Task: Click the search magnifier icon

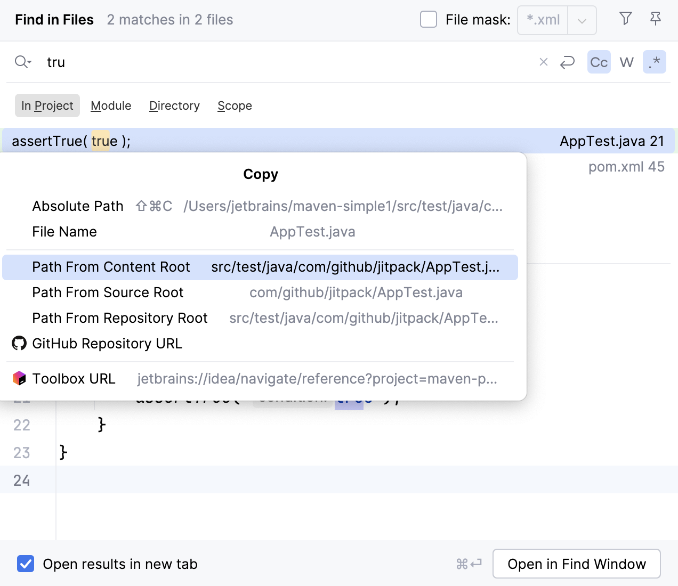Action: (20, 62)
